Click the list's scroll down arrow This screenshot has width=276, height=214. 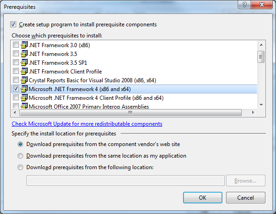[x=261, y=105]
